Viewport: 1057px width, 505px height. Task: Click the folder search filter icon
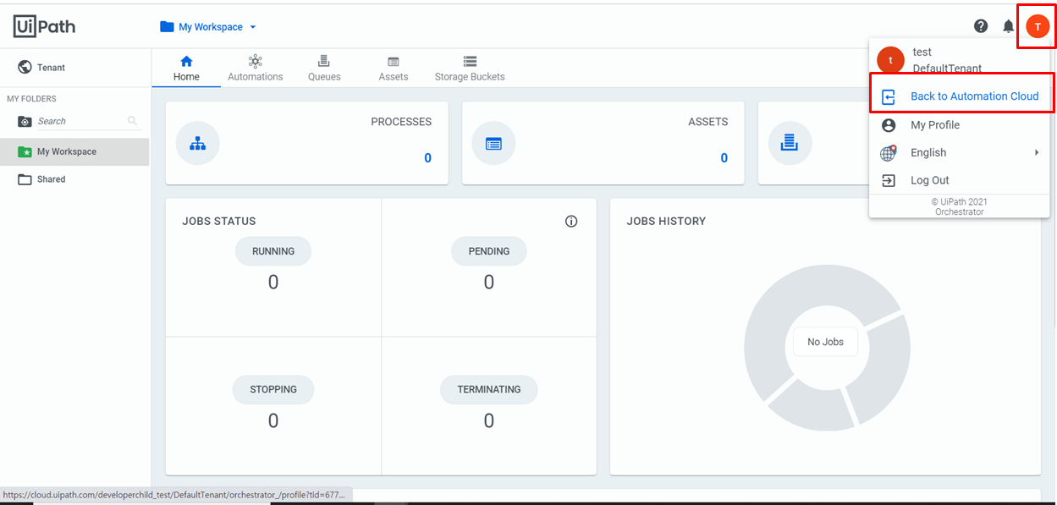(25, 122)
